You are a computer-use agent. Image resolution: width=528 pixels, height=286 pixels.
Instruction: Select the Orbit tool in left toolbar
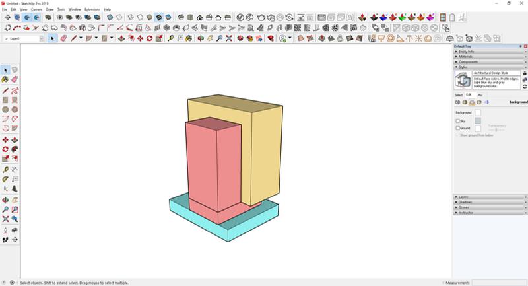5,200
